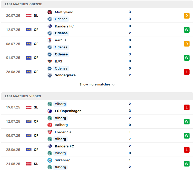The width and height of the screenshot is (194, 172).
Task: Open the FC Copenhagen team name
Action: (68, 111)
